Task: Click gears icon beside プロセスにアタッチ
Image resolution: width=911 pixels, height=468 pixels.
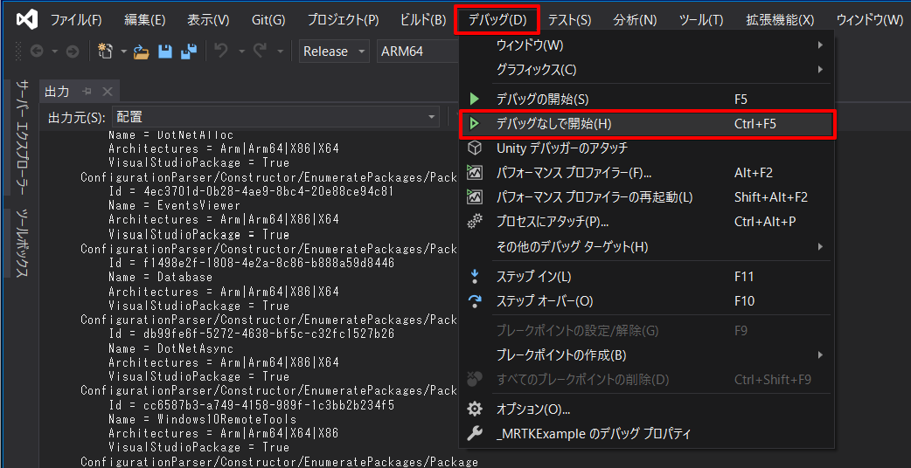Action: click(475, 222)
